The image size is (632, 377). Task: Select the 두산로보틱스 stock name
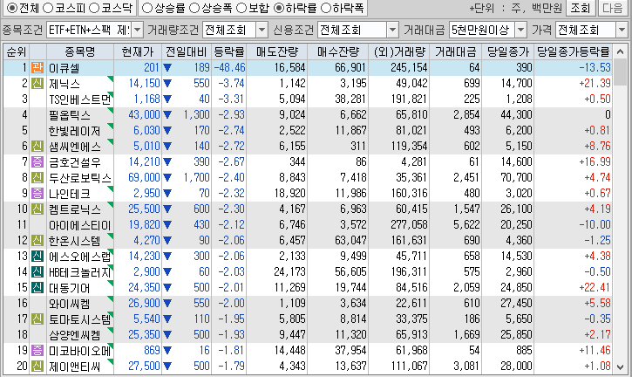point(80,178)
